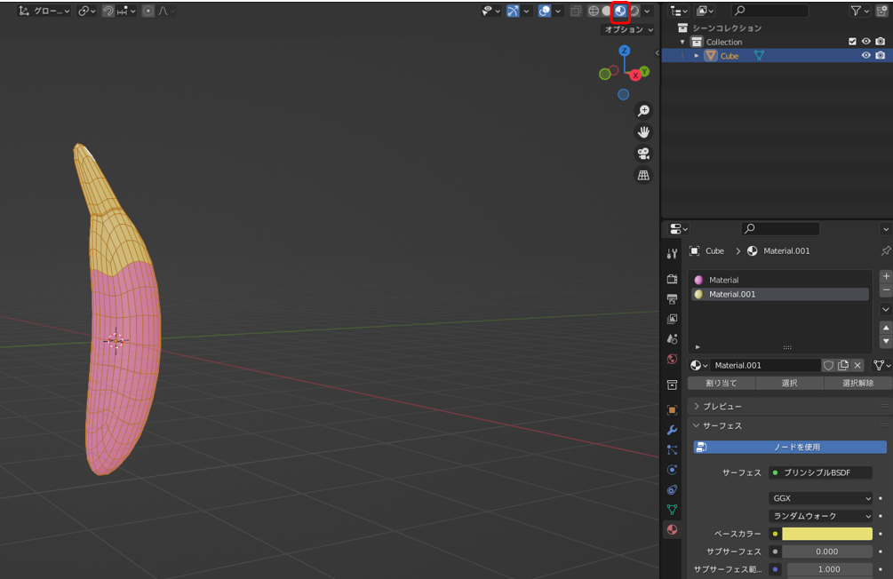Screen dimensions: 893x579
Task: Open pivot point dropdown
Action: point(86,11)
